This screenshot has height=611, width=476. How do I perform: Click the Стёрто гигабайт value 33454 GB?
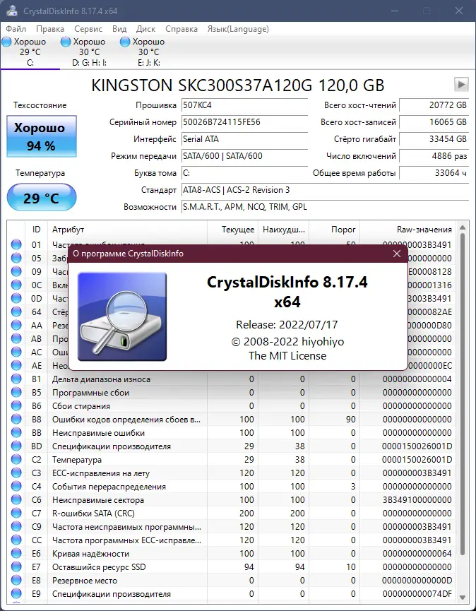click(x=434, y=139)
